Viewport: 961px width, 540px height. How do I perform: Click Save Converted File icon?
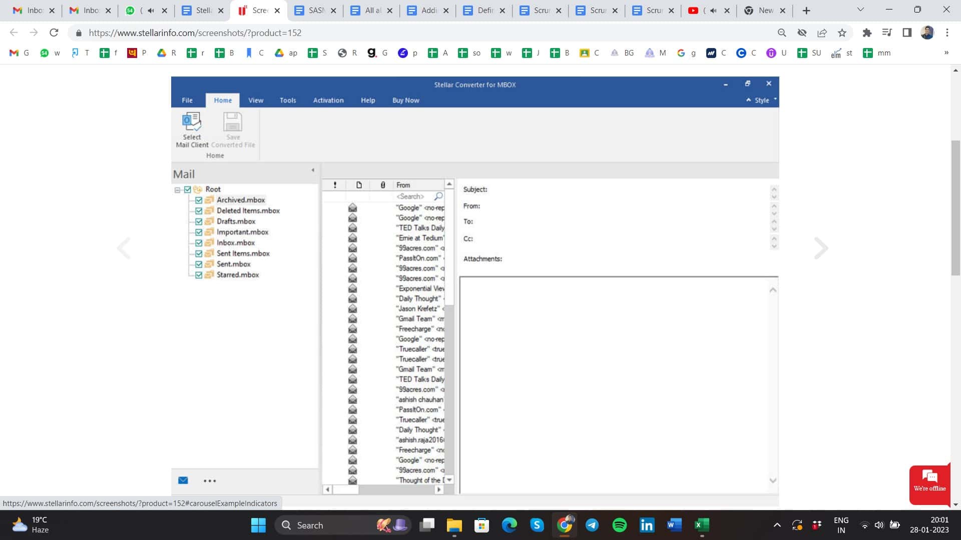(233, 122)
